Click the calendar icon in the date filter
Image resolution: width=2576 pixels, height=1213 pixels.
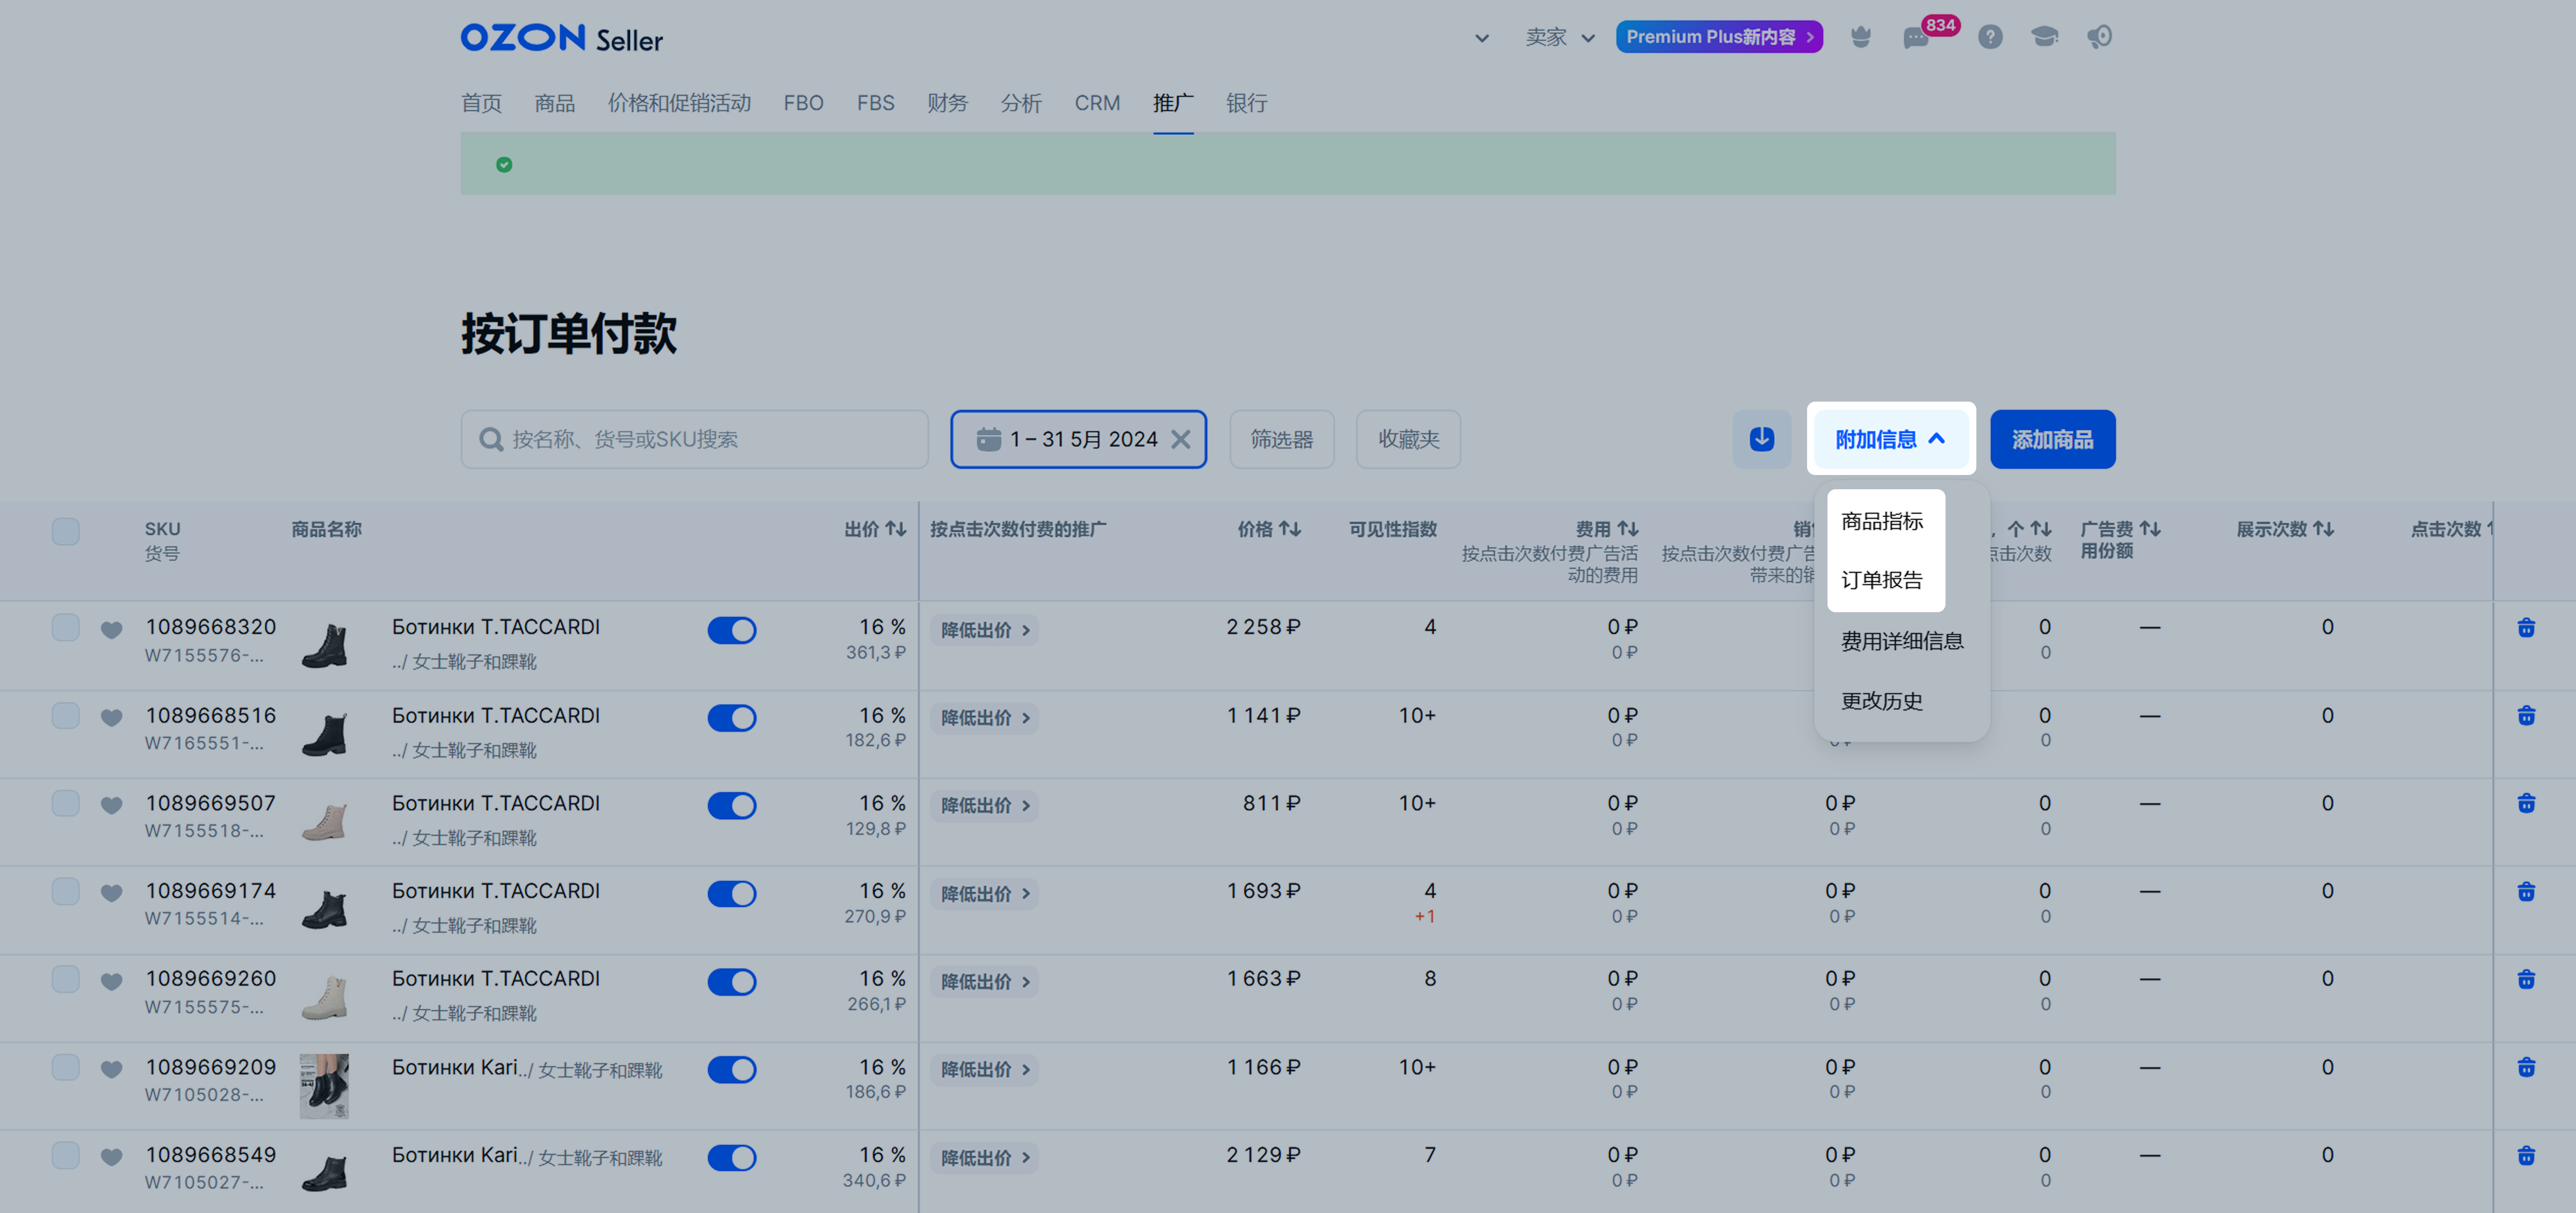coord(988,439)
